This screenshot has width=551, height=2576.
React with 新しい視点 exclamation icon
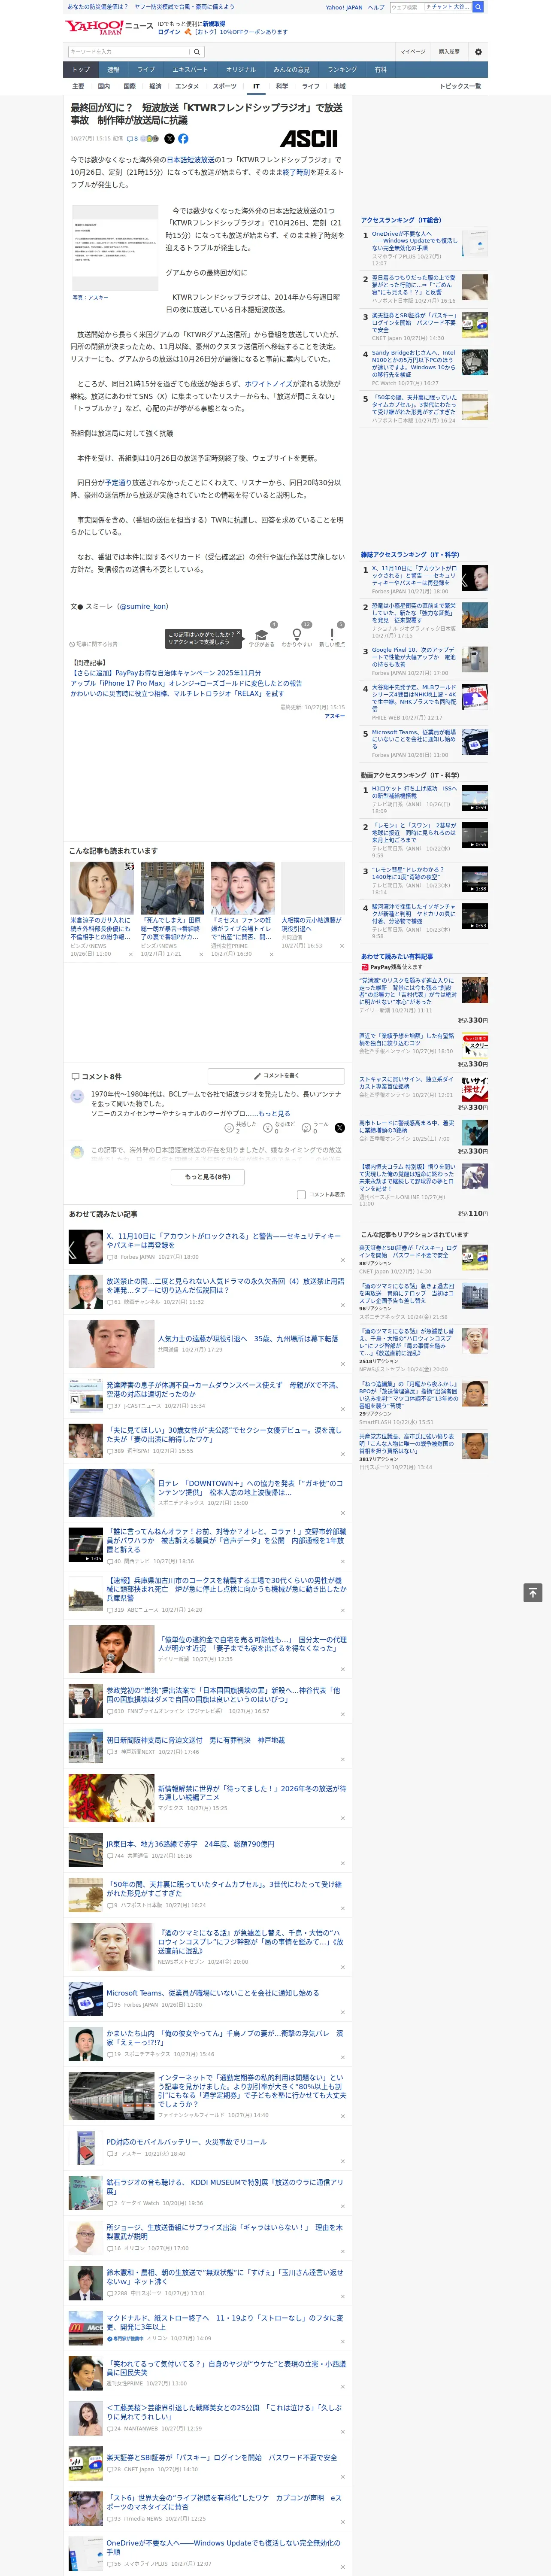pos(332,636)
